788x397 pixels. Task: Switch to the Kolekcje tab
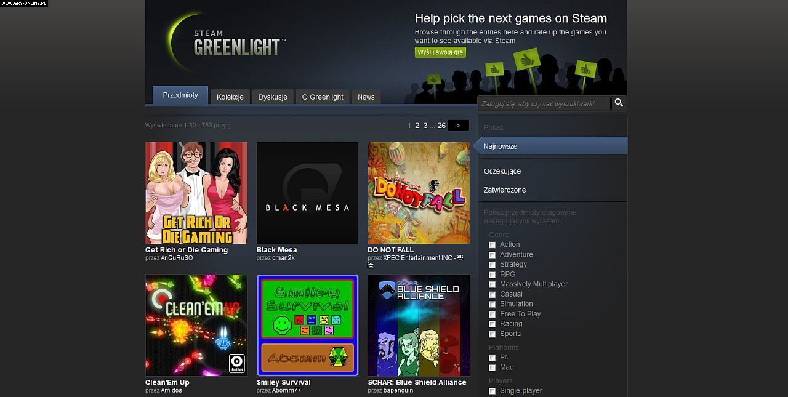tap(230, 97)
